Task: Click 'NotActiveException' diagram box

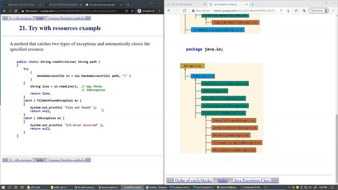Action: pos(231,135)
